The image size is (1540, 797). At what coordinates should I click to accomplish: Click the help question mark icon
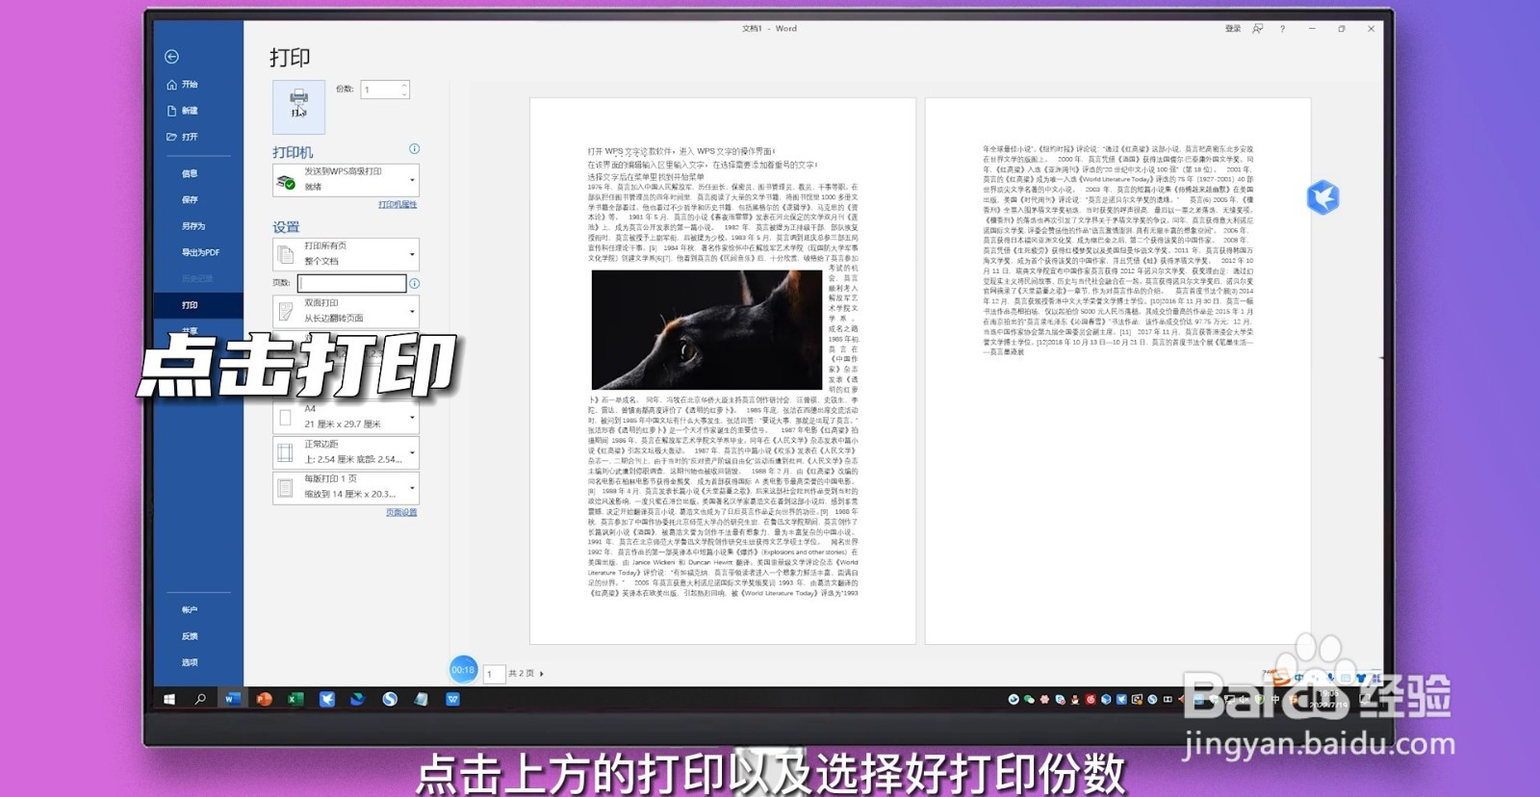pyautogui.click(x=1282, y=29)
